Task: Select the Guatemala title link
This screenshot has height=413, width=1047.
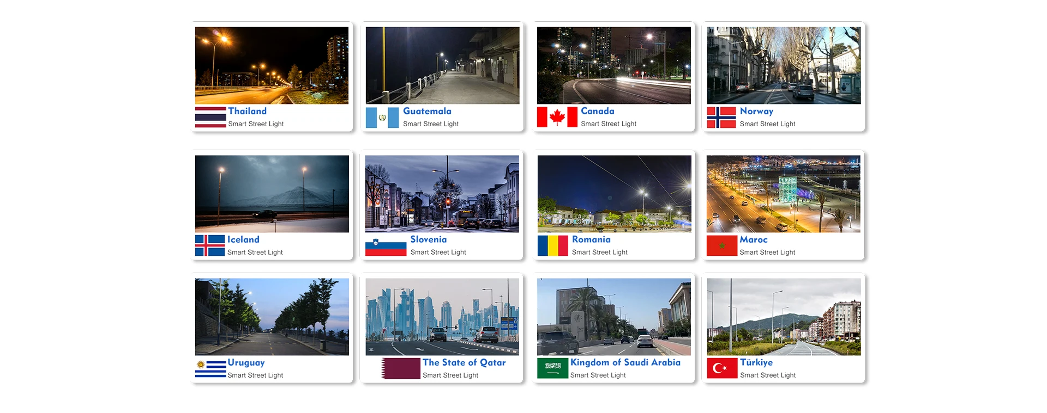Action: 427,111
